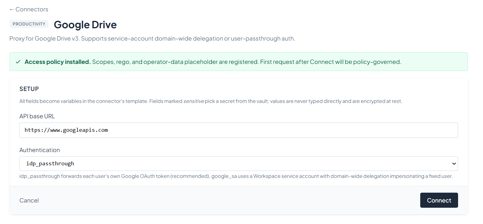Go back to Connectors page
Viewport: 483px width, 224px height.
(x=29, y=10)
